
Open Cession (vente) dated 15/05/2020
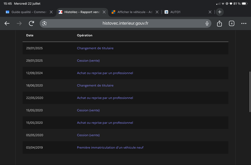pos(88,110)
